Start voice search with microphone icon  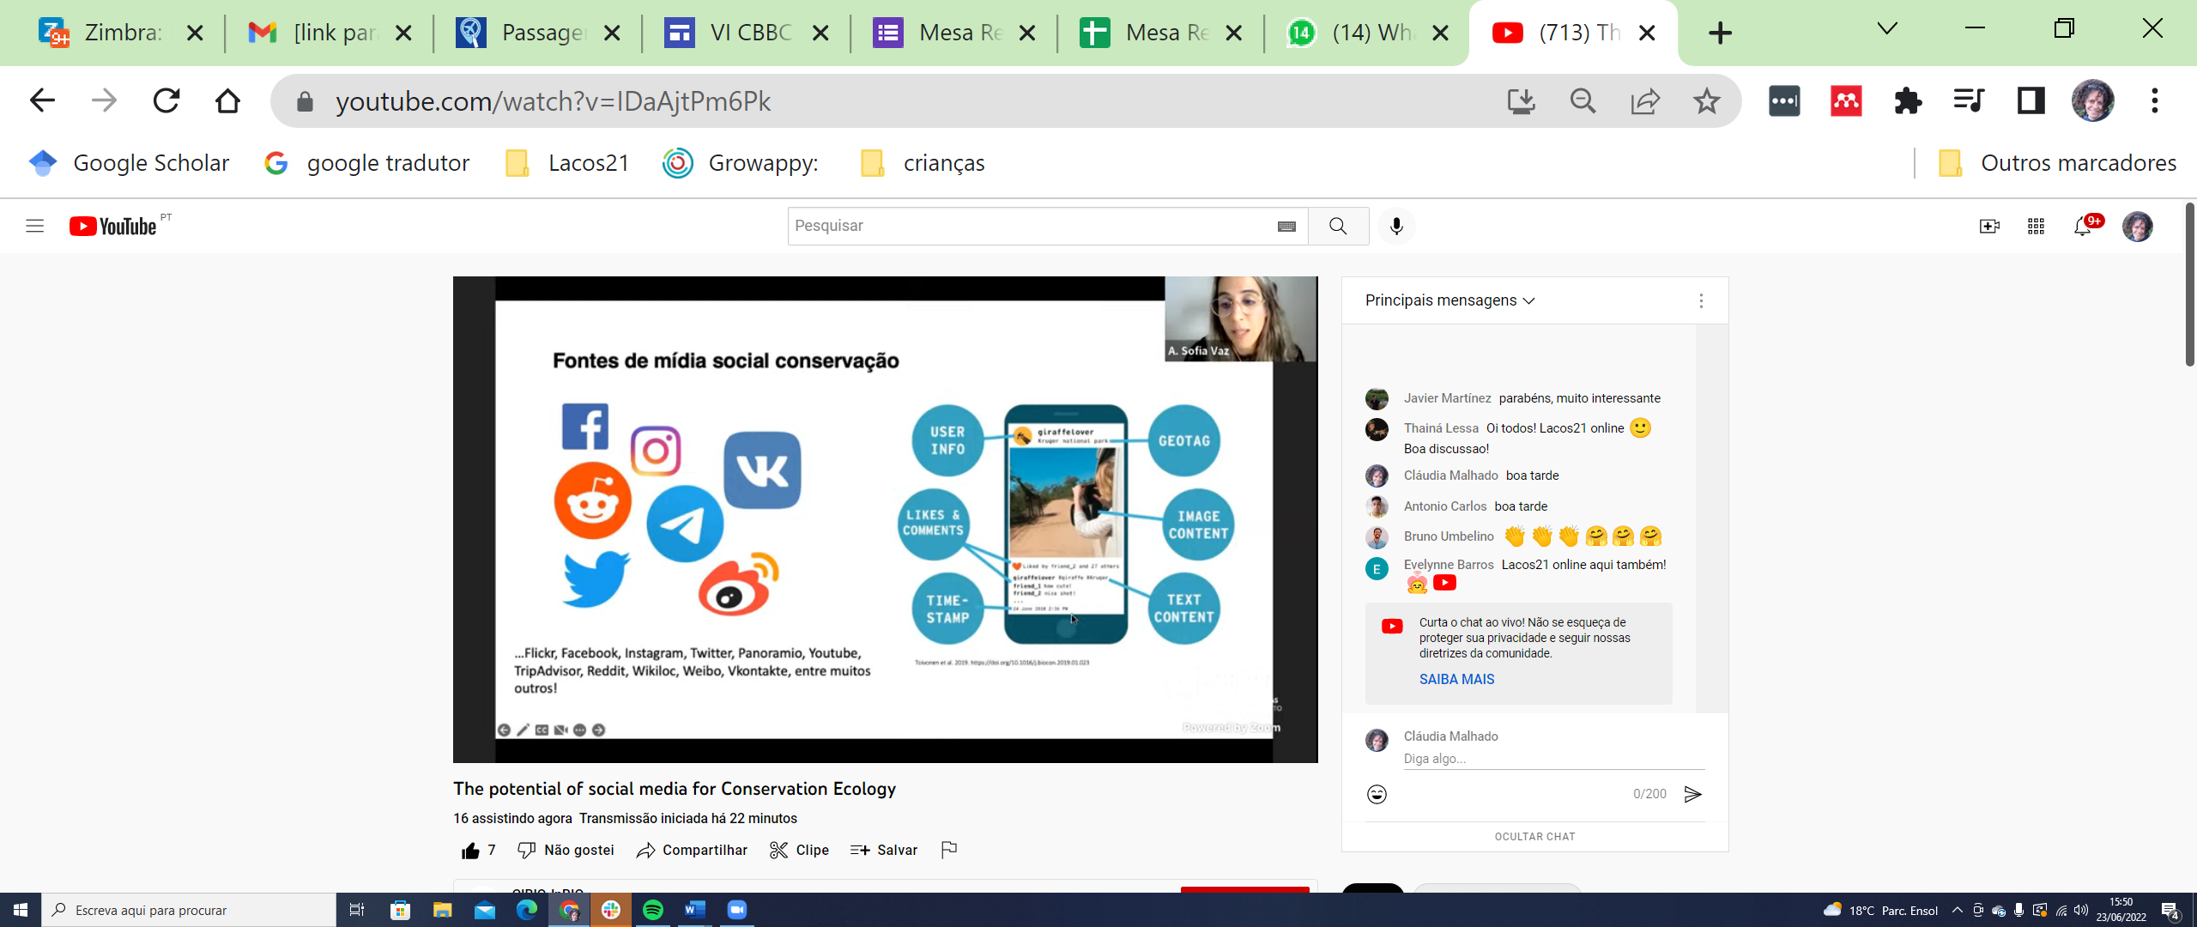click(1396, 226)
